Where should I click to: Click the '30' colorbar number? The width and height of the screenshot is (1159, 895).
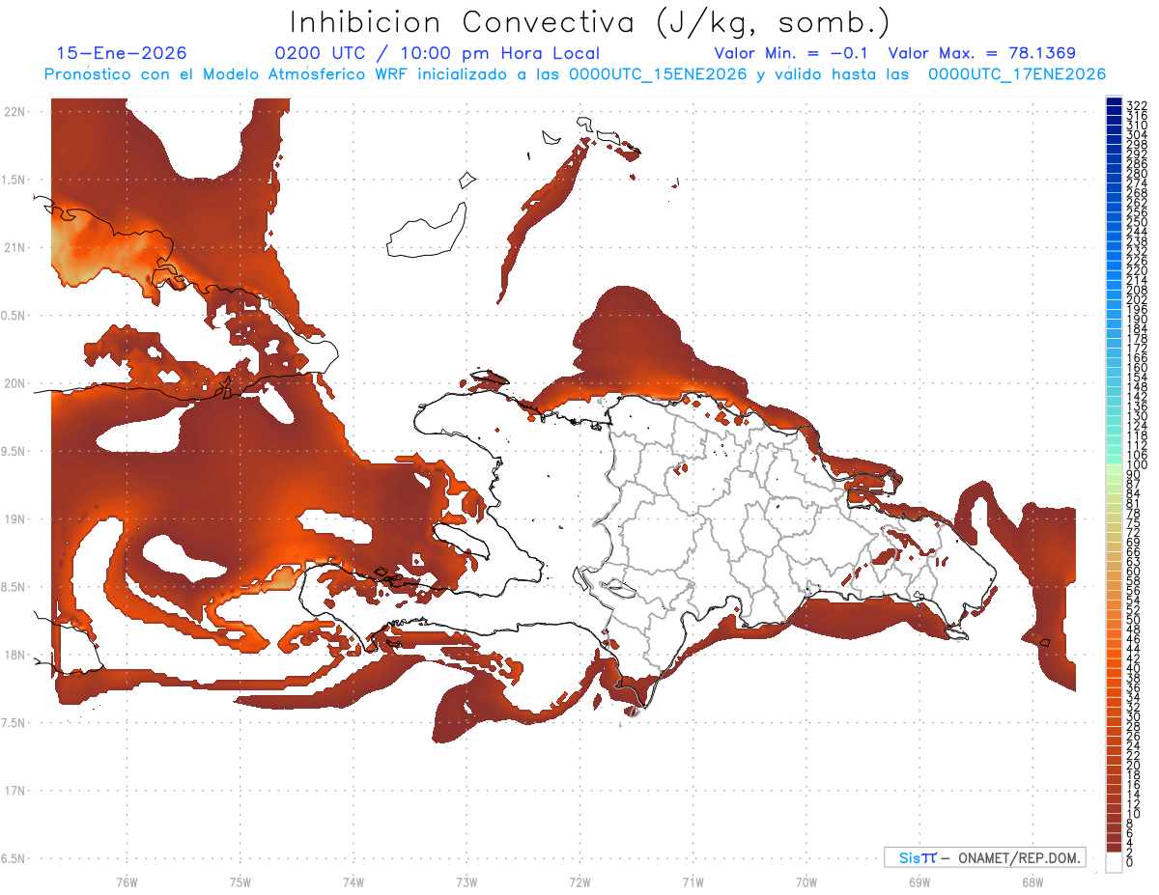point(1134,716)
